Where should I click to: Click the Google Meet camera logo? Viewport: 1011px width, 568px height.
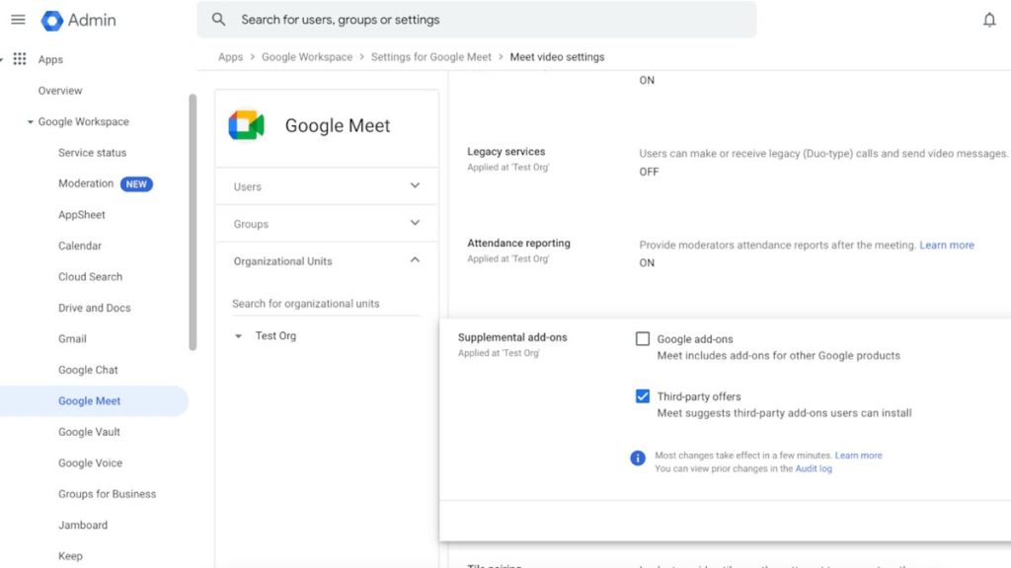point(246,125)
